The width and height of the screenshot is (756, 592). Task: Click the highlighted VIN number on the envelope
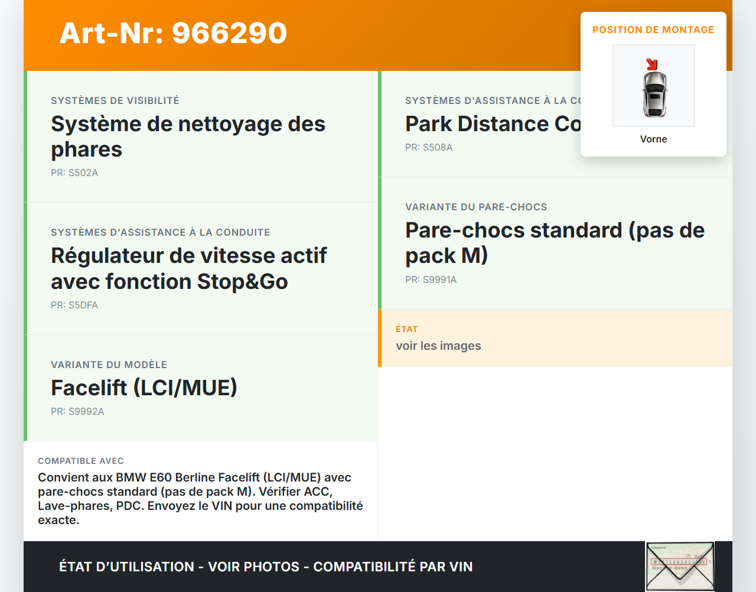[x=679, y=561]
